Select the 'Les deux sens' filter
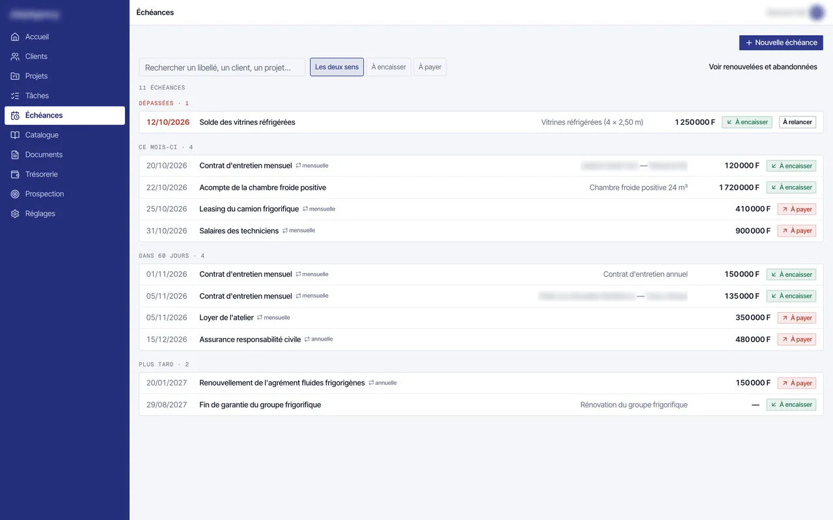The height and width of the screenshot is (520, 833). tap(336, 67)
